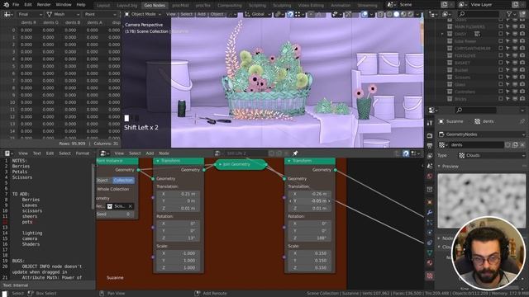
Task: Toggle snapping magnet icon in the viewport header
Action: 290,14
